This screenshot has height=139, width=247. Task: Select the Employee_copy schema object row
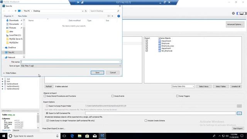coord(167,46)
